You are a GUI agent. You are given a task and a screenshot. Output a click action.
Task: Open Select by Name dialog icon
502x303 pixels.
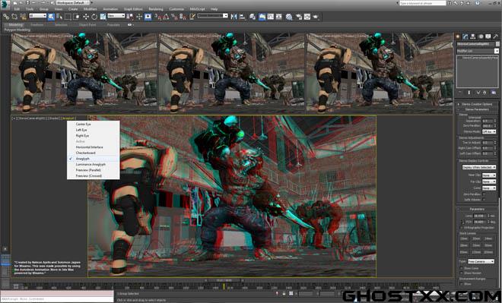59,17
